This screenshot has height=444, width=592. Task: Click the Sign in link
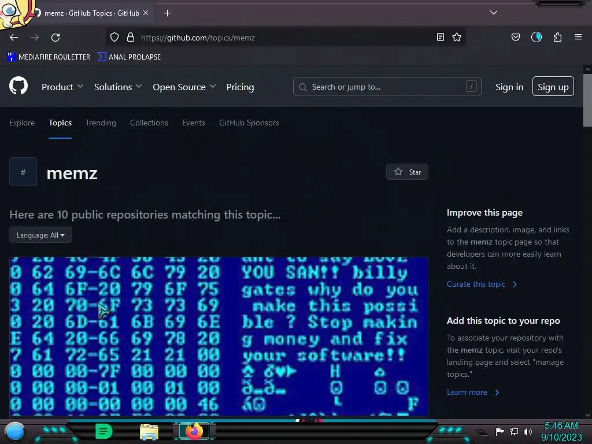pos(509,87)
